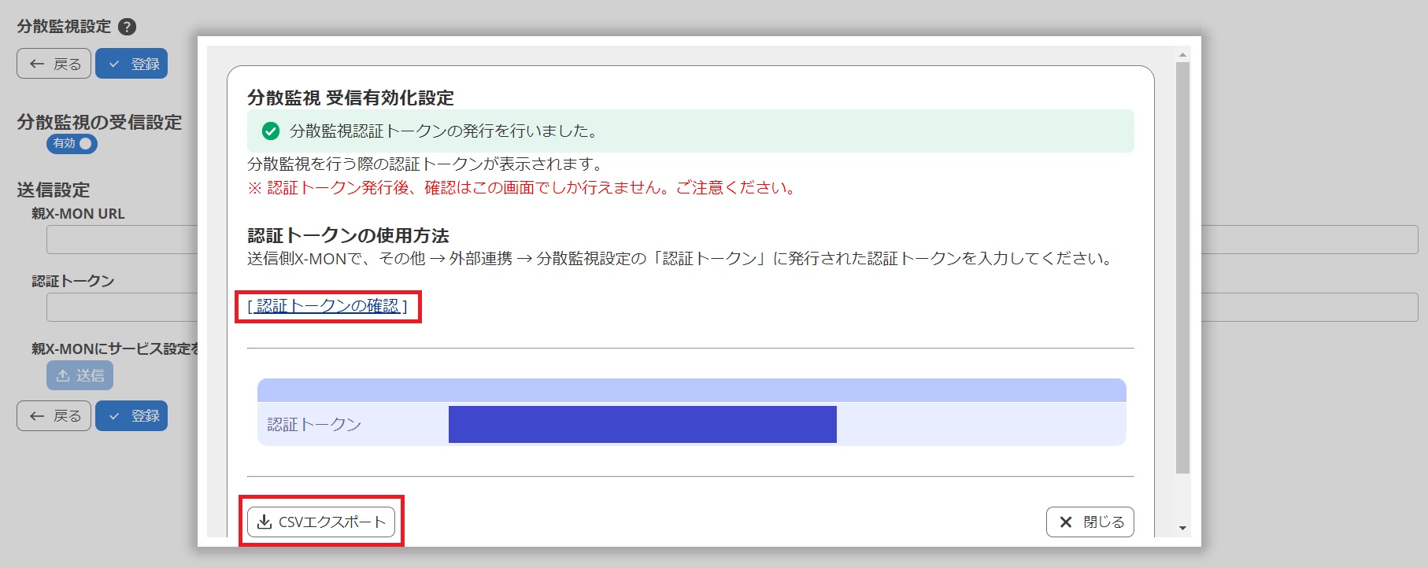Viewport: 1428px width, 568px height.
Task: Export the token with CSVエクスポート
Action: 321,522
